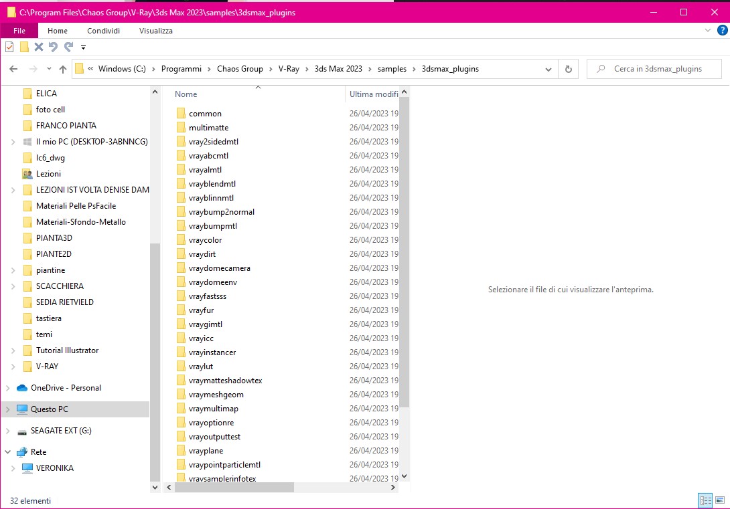Collapse the Rete network tree node

pos(8,452)
